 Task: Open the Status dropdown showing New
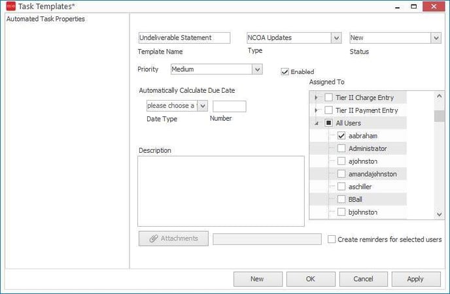click(436, 38)
